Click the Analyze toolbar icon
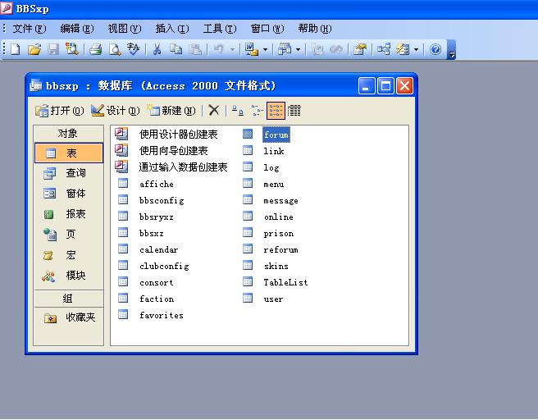This screenshot has width=538, height=420. click(285, 49)
